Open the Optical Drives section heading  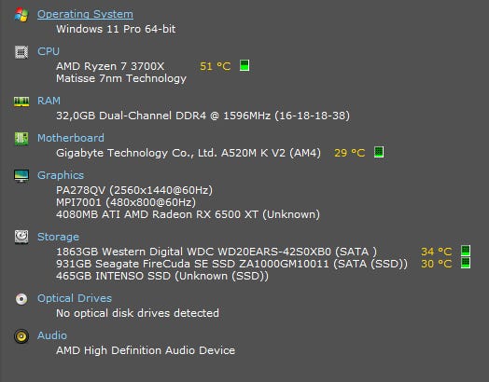tap(75, 298)
